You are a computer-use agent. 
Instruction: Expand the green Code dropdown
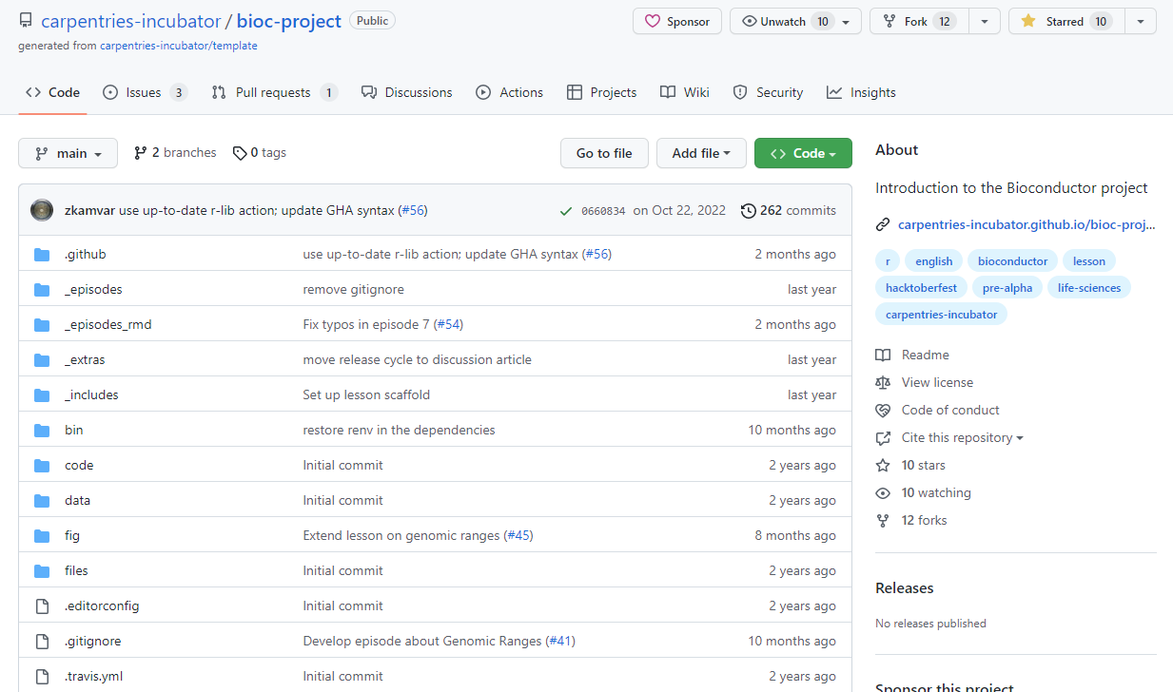803,153
